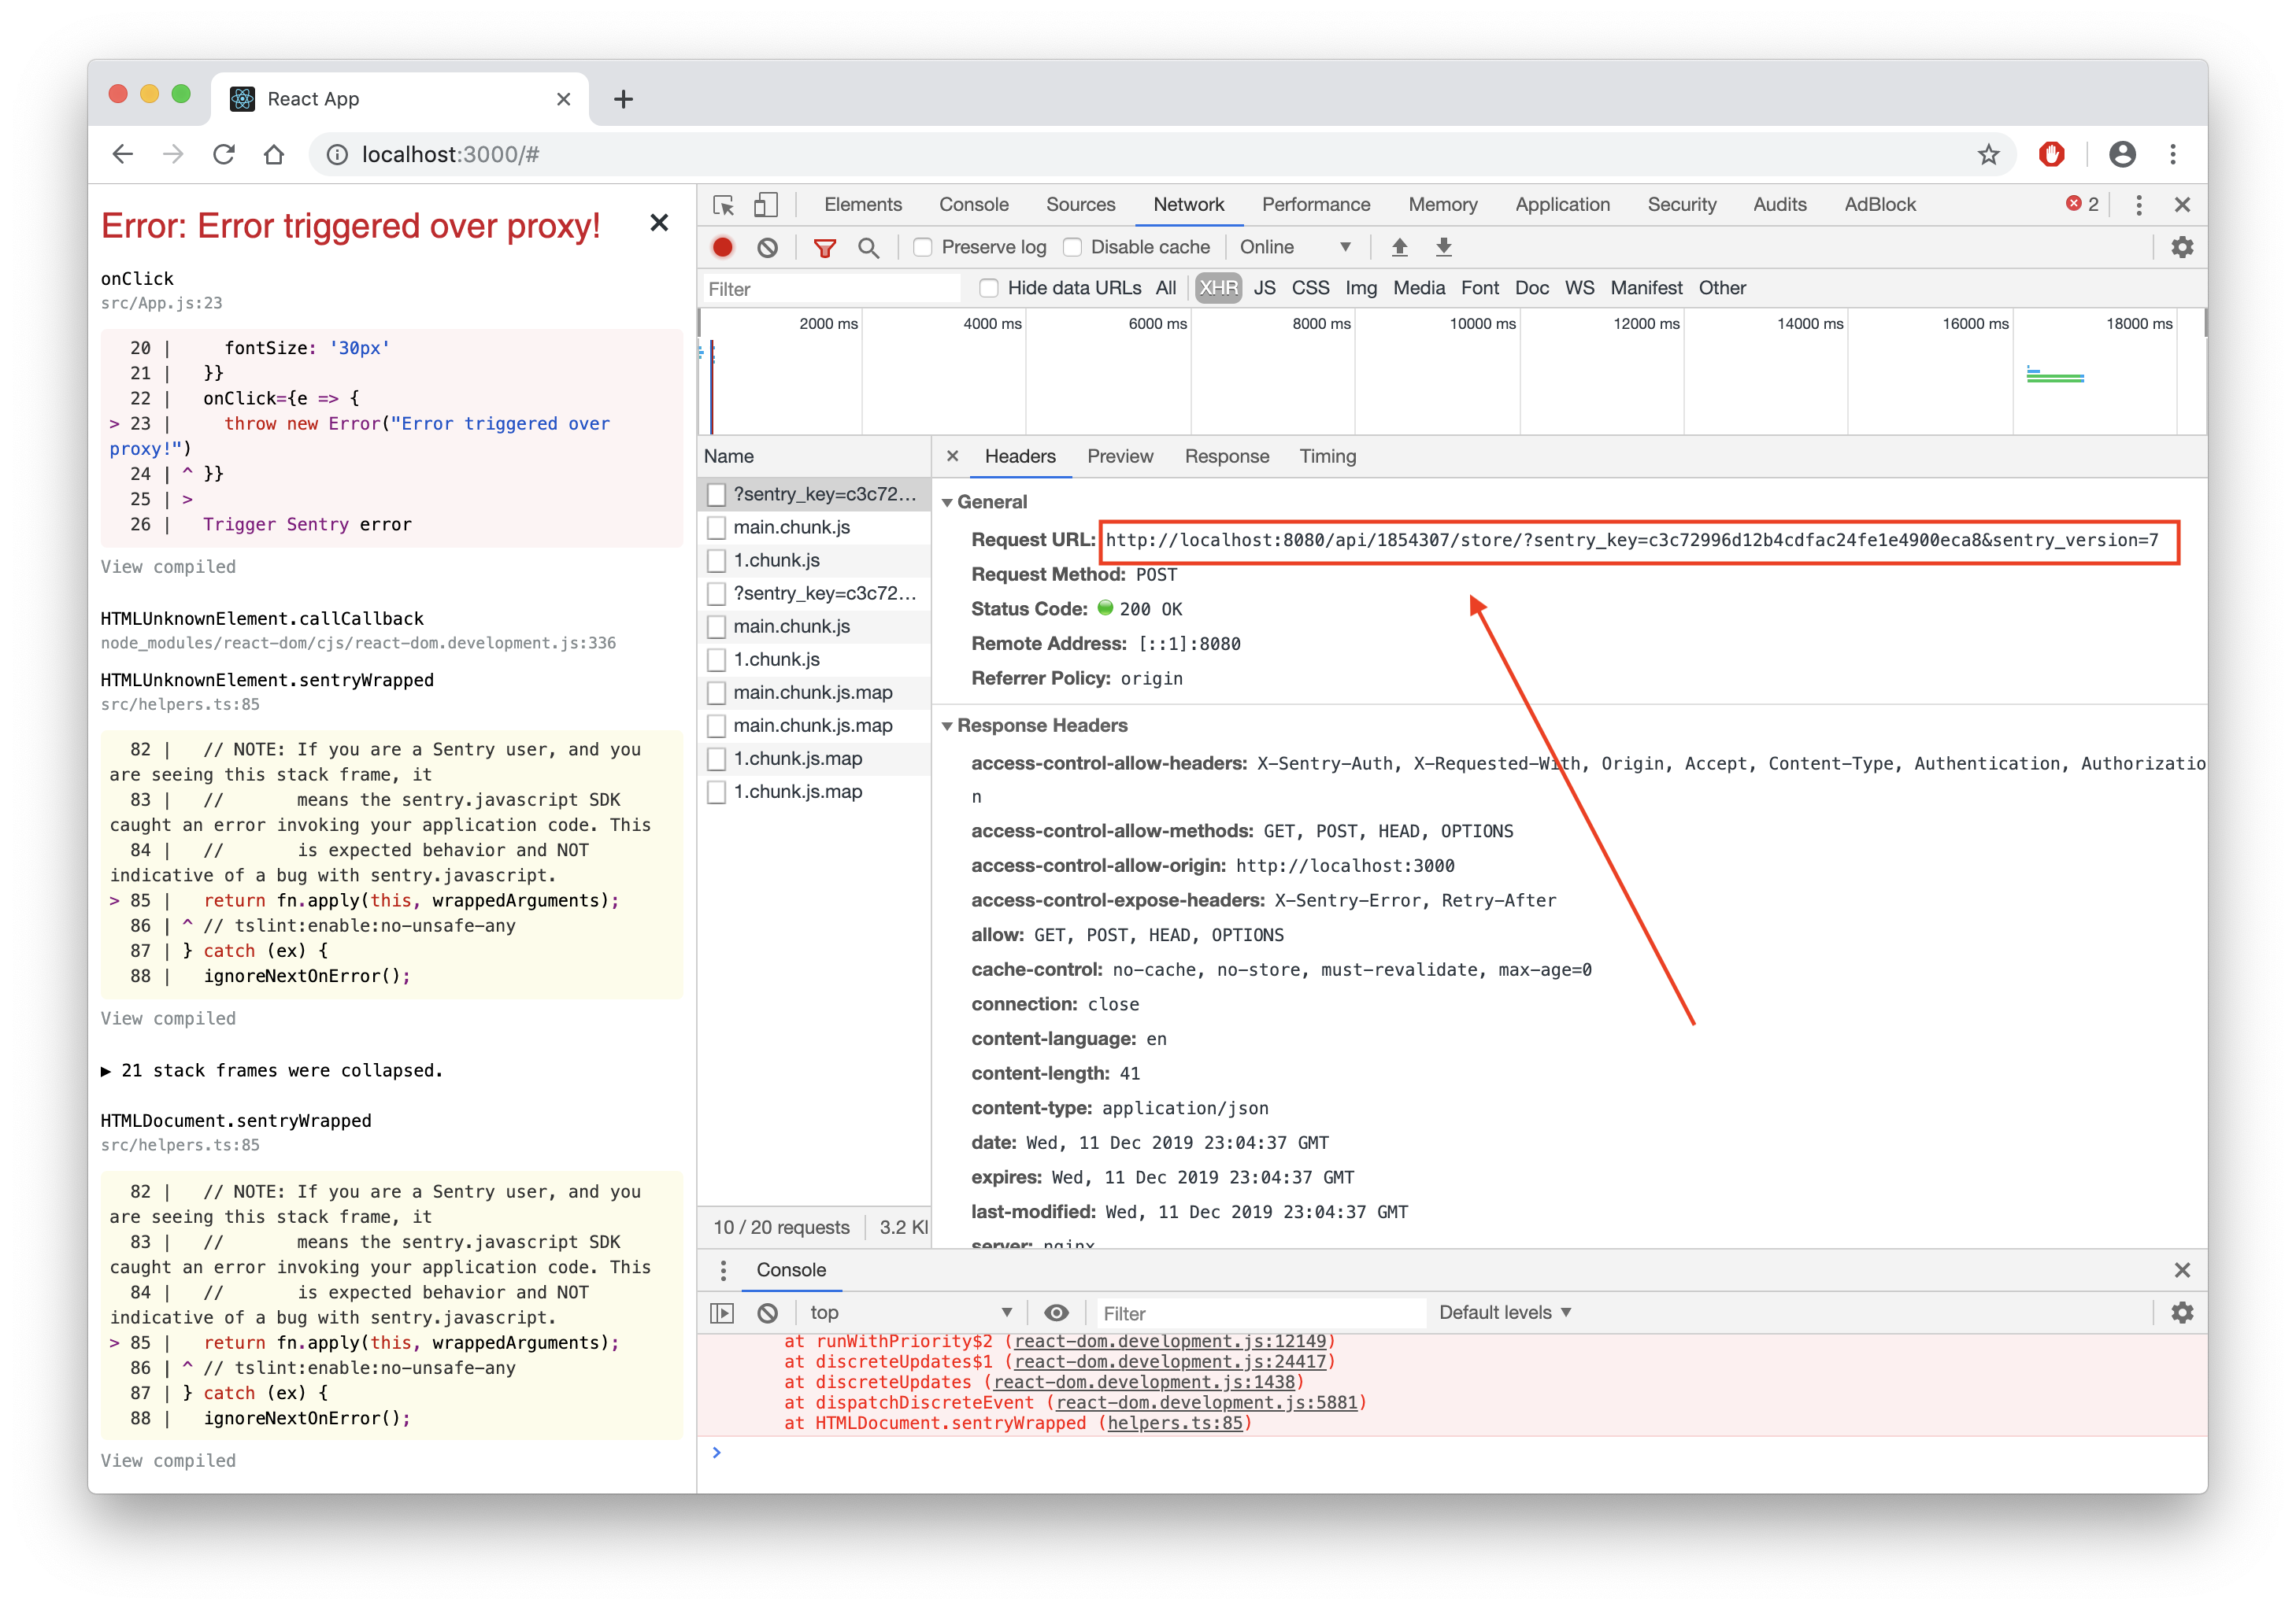Click the clear network log icon
2296x1610 pixels.
tap(767, 247)
